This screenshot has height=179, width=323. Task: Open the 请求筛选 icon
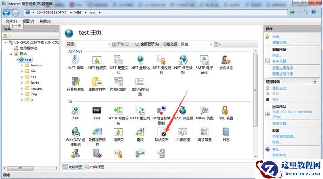pos(204,132)
